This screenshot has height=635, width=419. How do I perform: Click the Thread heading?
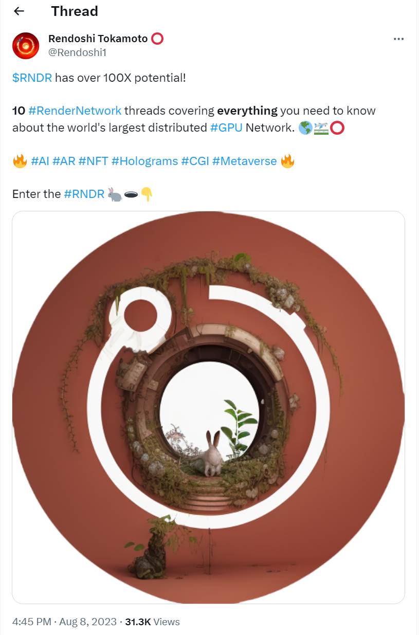pos(75,11)
